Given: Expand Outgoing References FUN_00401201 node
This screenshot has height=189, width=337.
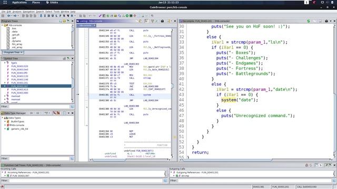Looking at the screenshot, I should tap(171, 172).
